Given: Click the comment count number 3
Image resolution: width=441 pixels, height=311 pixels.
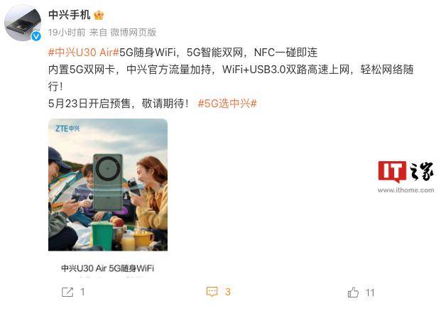Looking at the screenshot, I should click(227, 292).
